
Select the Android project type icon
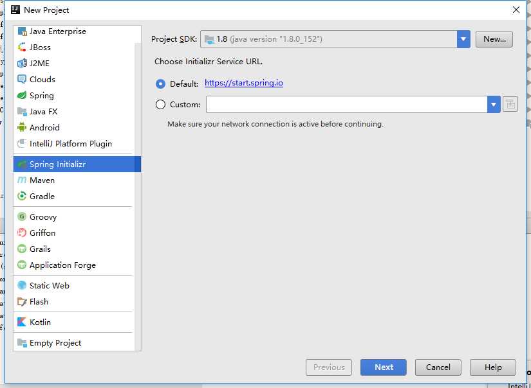[22, 127]
